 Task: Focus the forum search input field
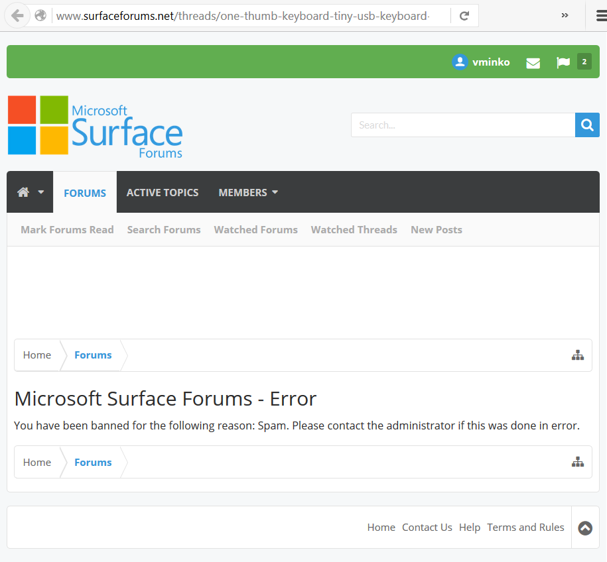462,125
